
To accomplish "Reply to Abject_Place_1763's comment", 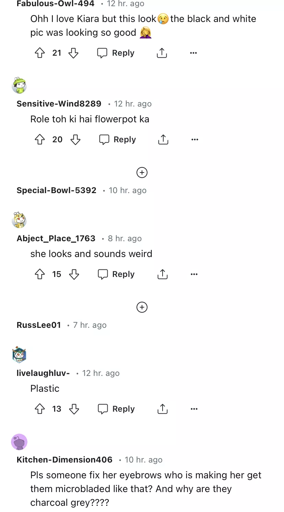I will click(116, 274).
